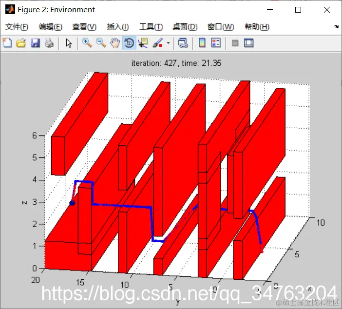Hide plot tools via gray square icon
Image resolution: width=342 pixels, height=309 pixels.
click(235, 43)
